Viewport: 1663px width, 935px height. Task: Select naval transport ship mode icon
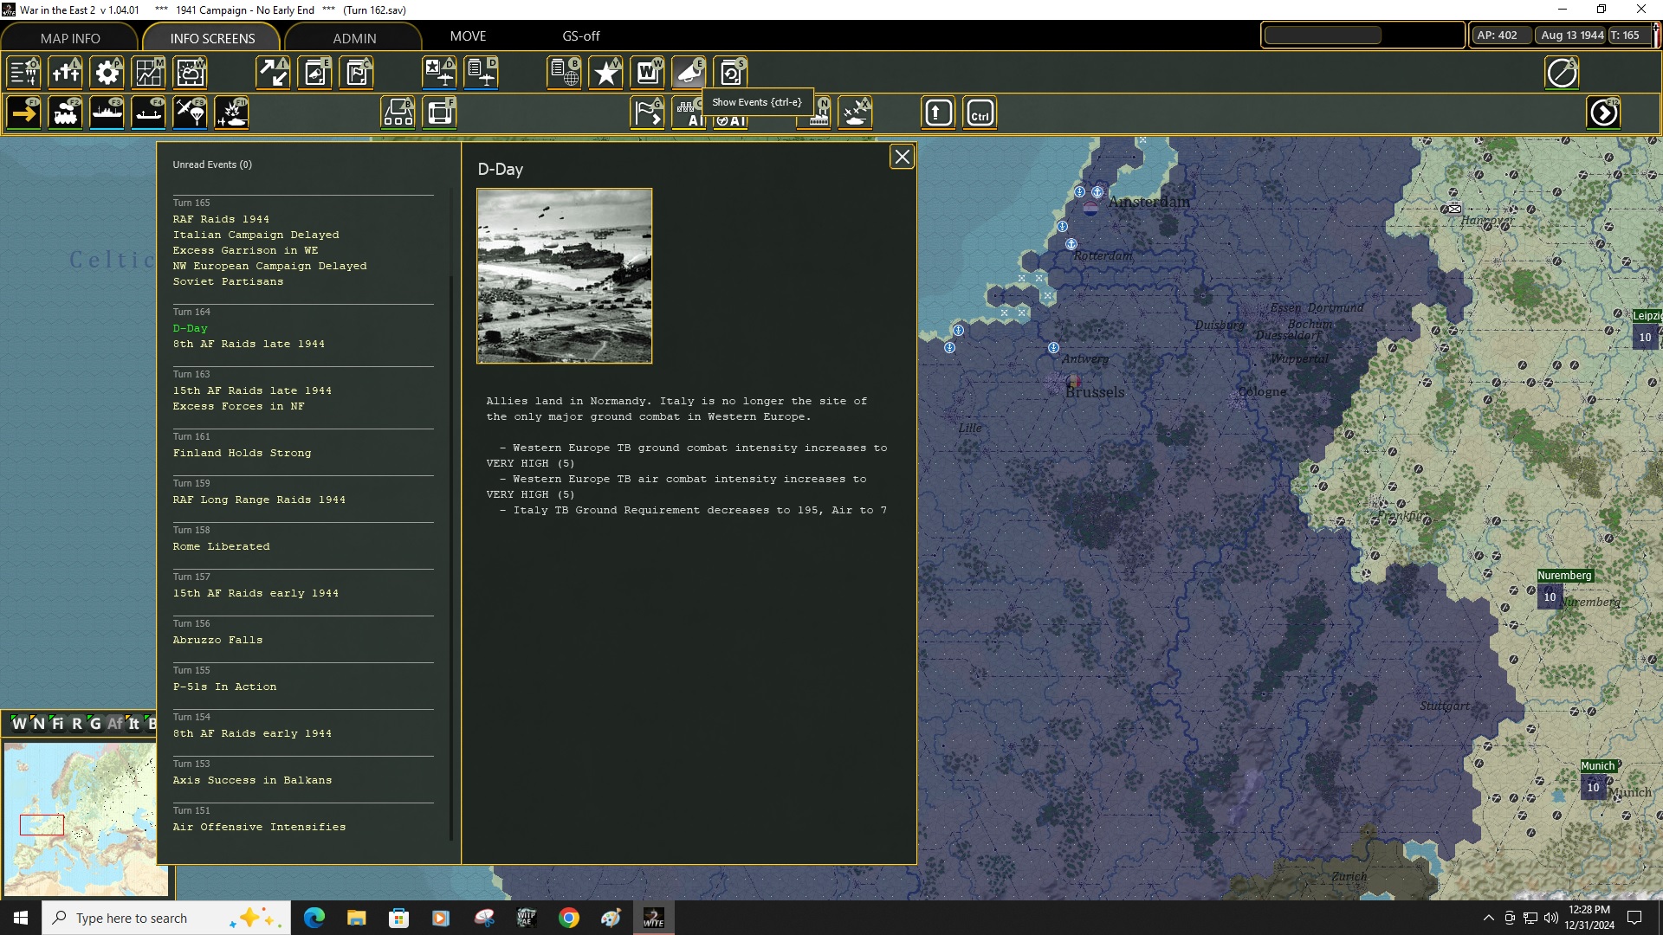[x=107, y=113]
